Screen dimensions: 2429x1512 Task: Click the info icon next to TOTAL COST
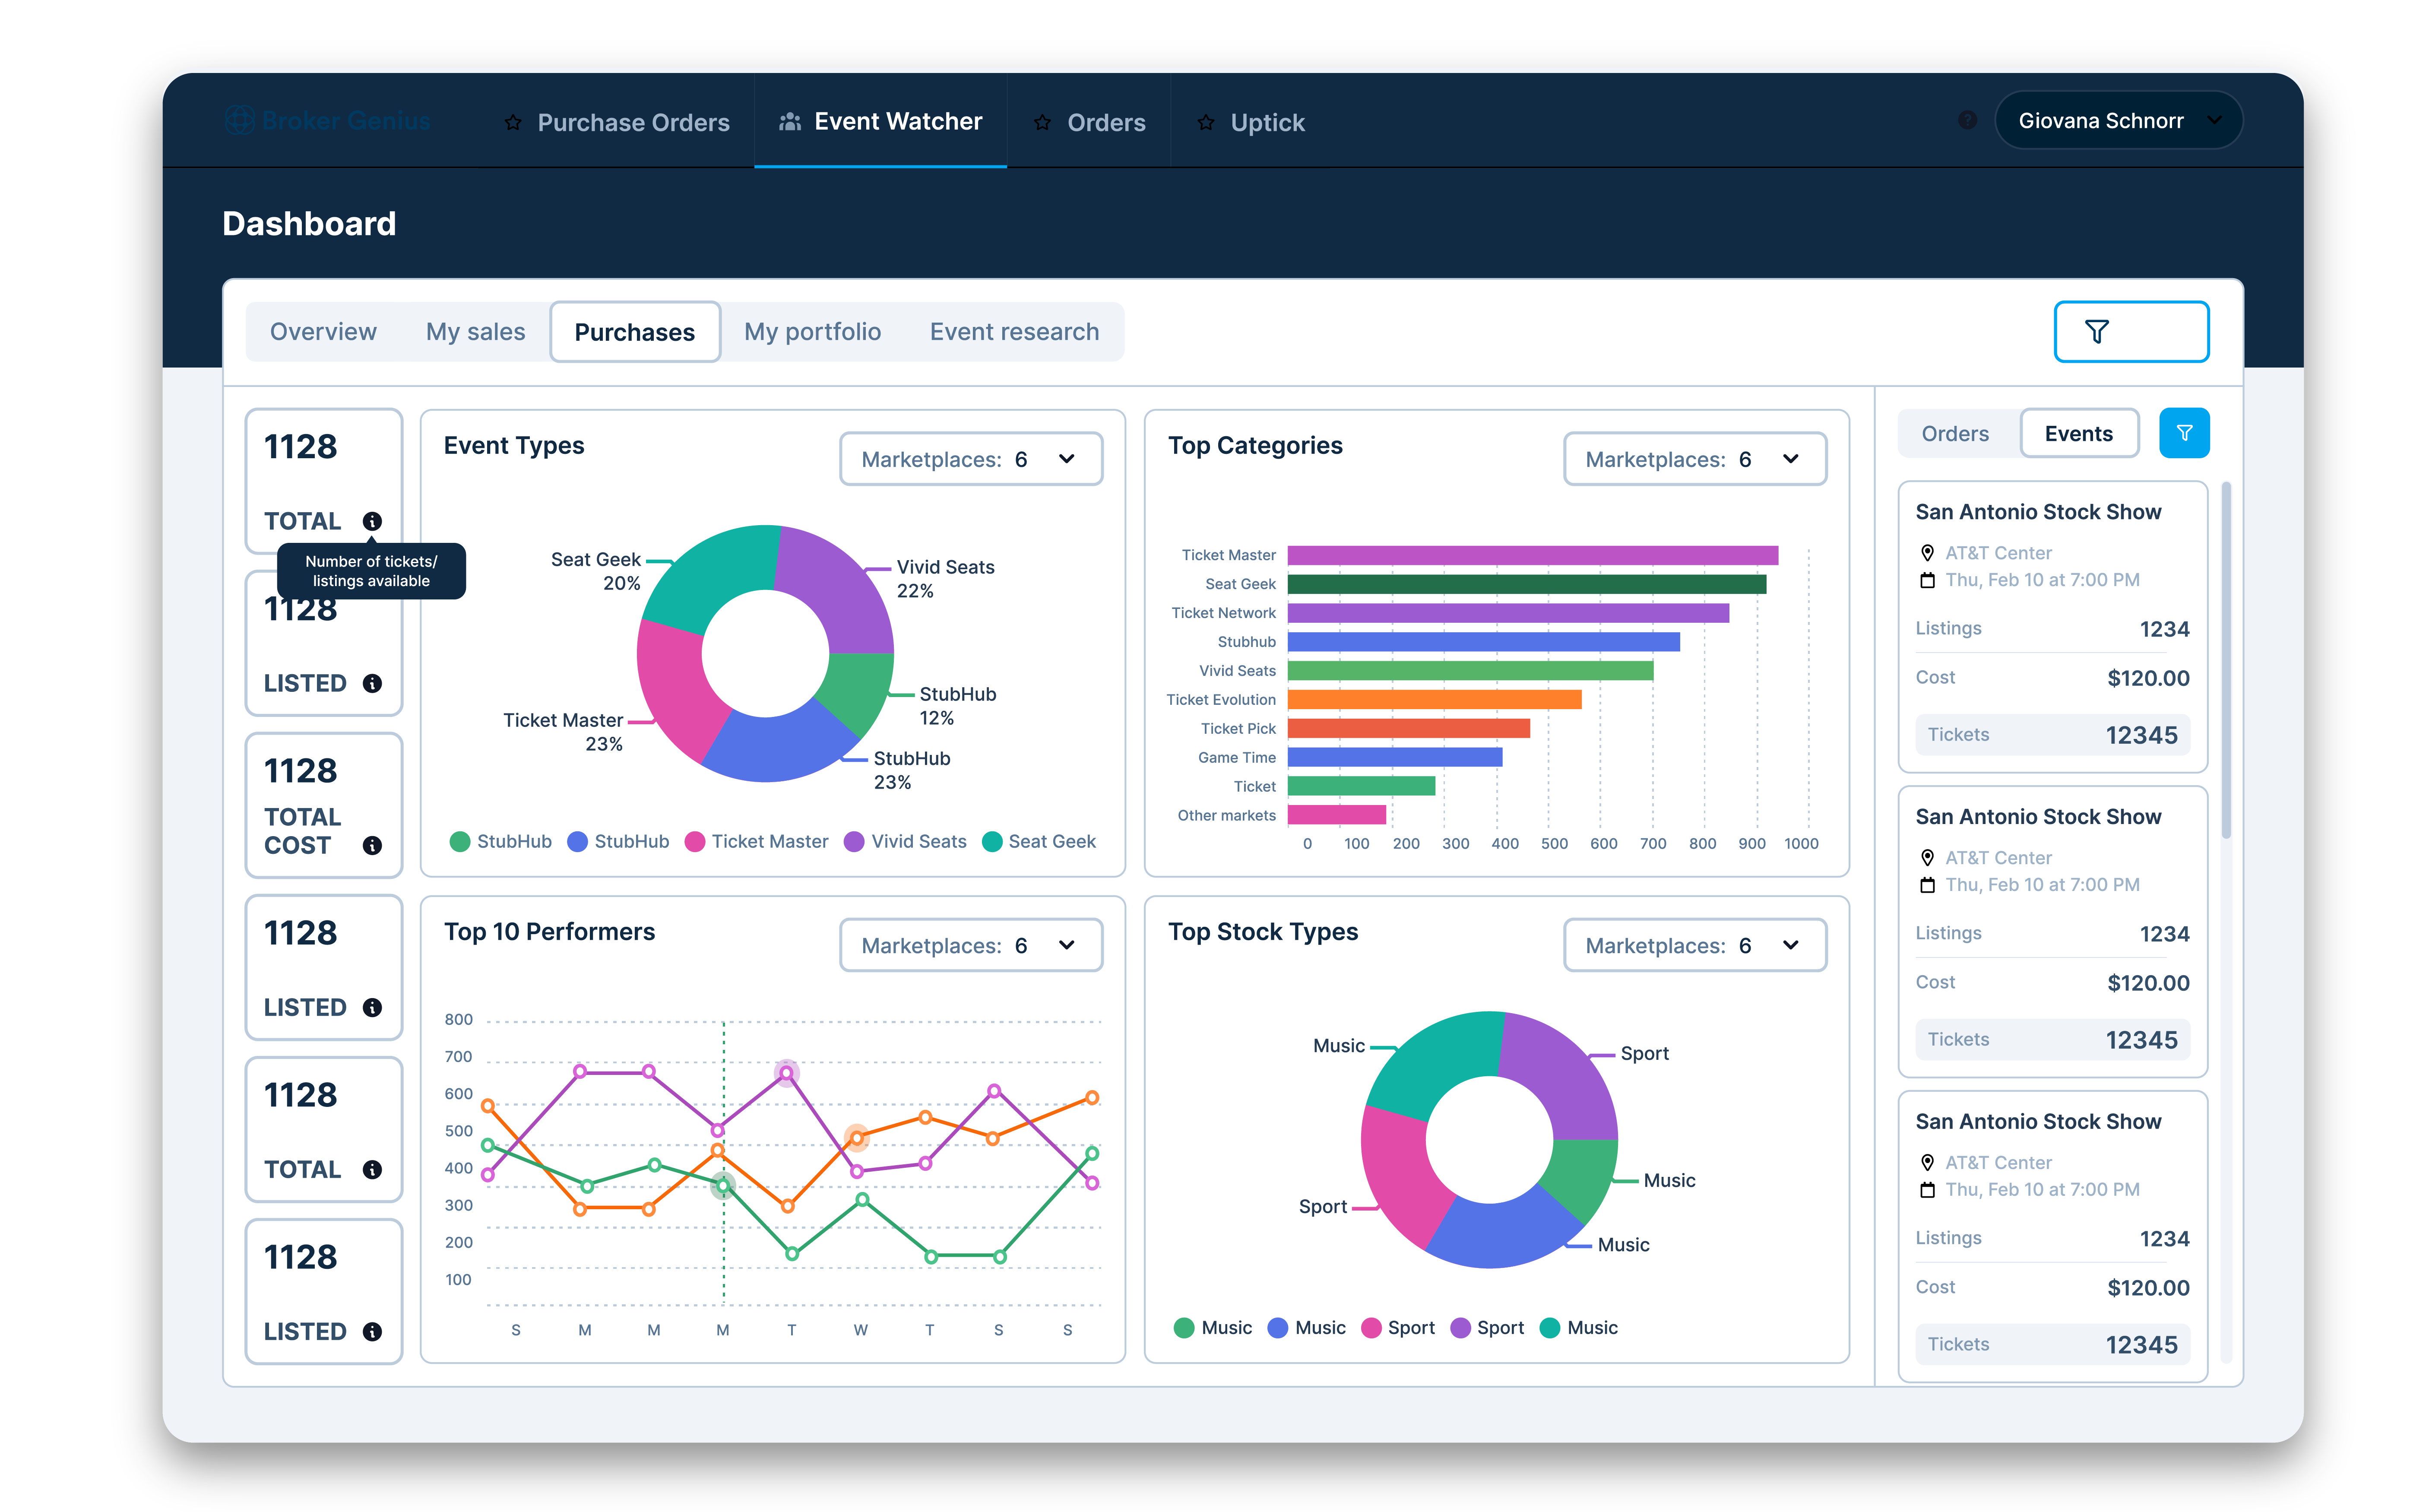click(x=374, y=845)
